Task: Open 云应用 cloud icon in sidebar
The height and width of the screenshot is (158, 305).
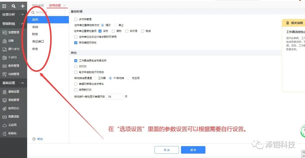Action: coord(5,125)
